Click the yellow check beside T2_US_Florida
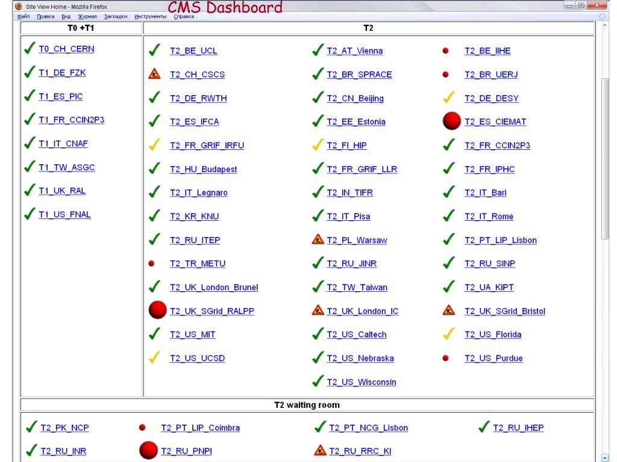The width and height of the screenshot is (617, 462). click(x=449, y=333)
